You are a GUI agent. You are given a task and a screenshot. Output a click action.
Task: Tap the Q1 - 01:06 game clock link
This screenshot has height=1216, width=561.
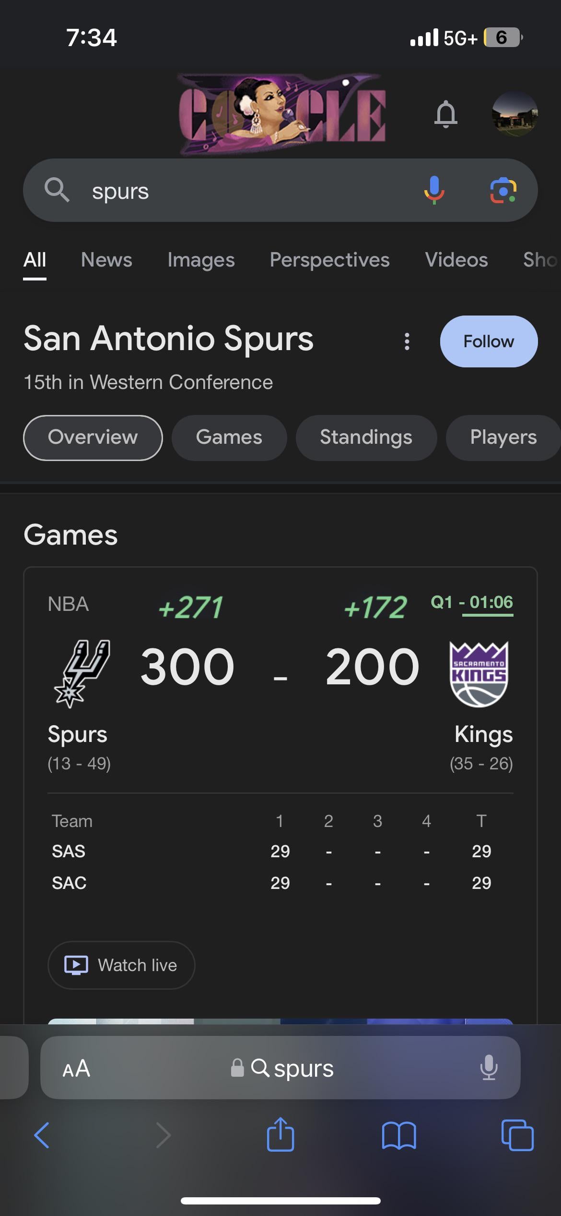click(x=472, y=602)
